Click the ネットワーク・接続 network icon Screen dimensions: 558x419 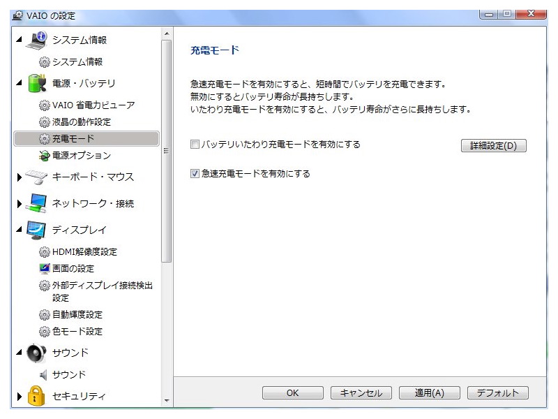pyautogui.click(x=37, y=203)
